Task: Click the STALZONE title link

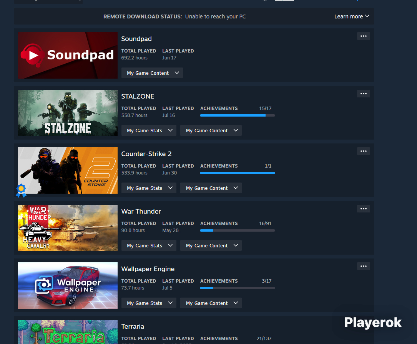Action: click(x=138, y=96)
